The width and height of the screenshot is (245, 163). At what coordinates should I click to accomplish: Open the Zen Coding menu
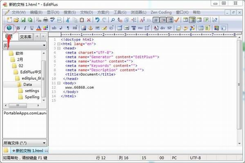(161, 12)
